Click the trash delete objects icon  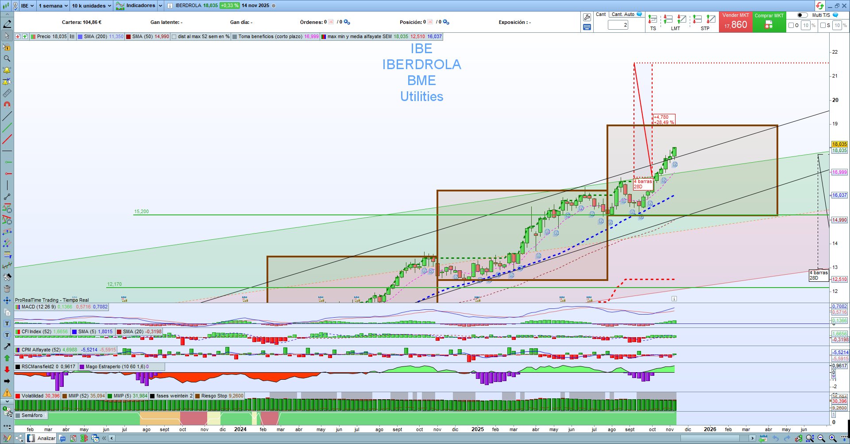tap(7, 289)
